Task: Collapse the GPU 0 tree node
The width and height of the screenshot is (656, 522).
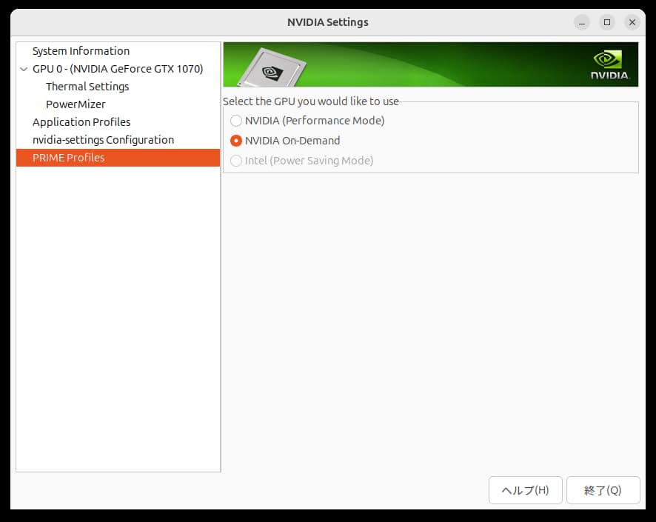Action: pyautogui.click(x=24, y=69)
